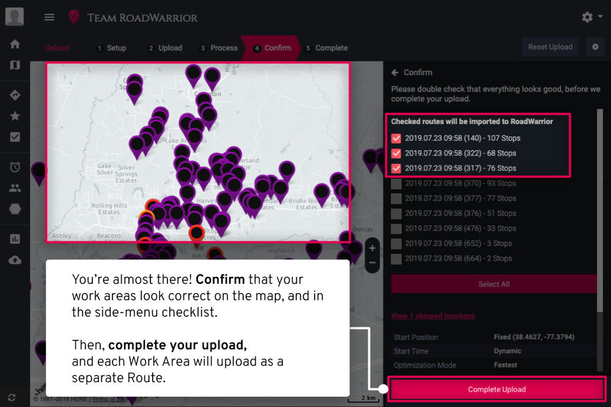
Task: Go to step 1 Setup
Action: (x=111, y=48)
